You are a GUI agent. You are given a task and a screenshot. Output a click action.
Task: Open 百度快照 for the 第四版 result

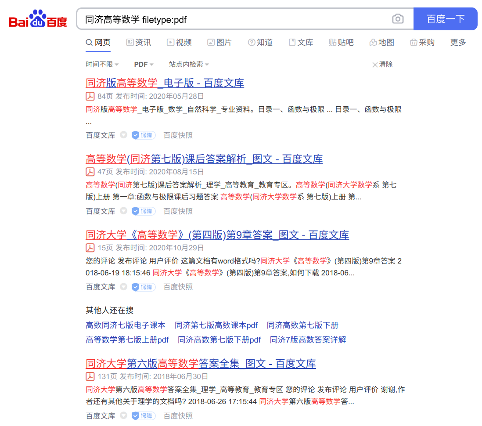[178, 287]
